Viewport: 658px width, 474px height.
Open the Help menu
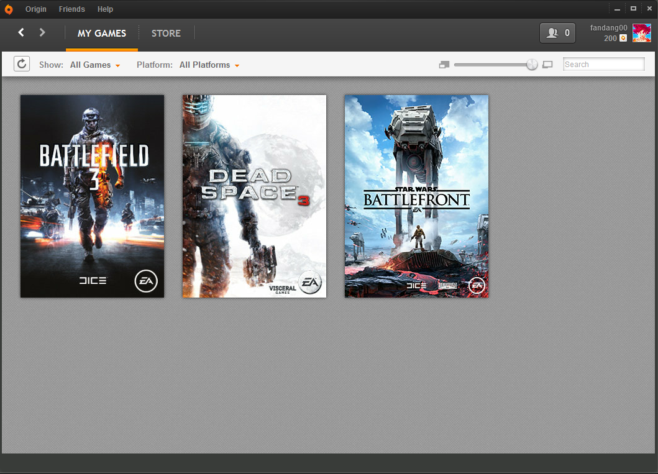point(106,9)
